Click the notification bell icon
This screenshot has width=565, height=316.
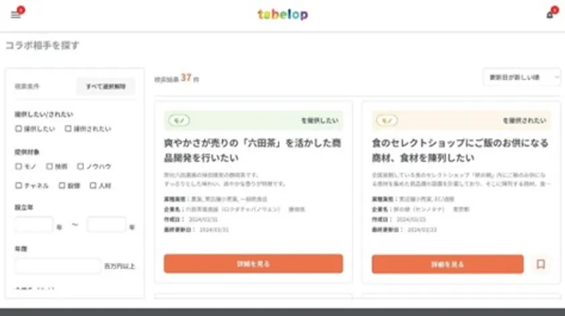(x=550, y=15)
